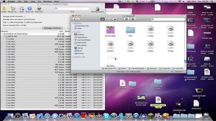Select the u.class file icon

coord(151,30)
